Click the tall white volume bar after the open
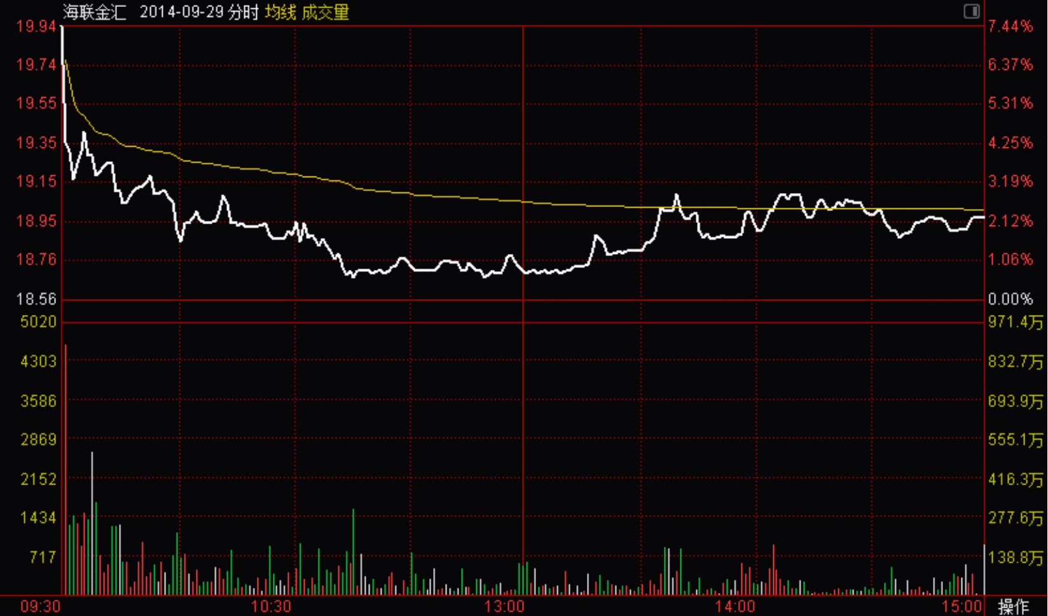Screen dimensions: 1048x616 pos(92,523)
